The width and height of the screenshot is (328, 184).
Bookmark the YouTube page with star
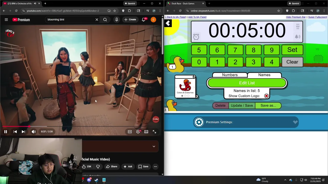point(115,11)
